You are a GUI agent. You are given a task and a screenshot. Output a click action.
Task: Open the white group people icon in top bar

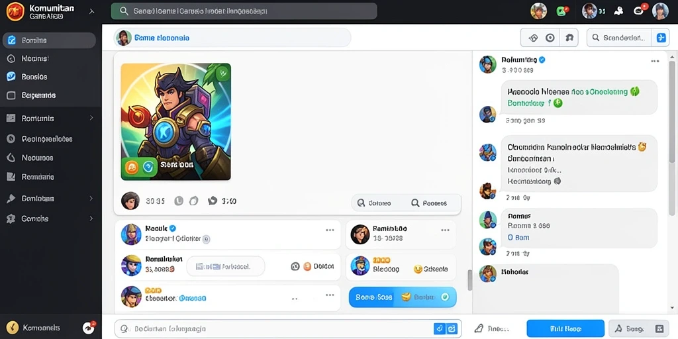pyautogui.click(x=619, y=12)
